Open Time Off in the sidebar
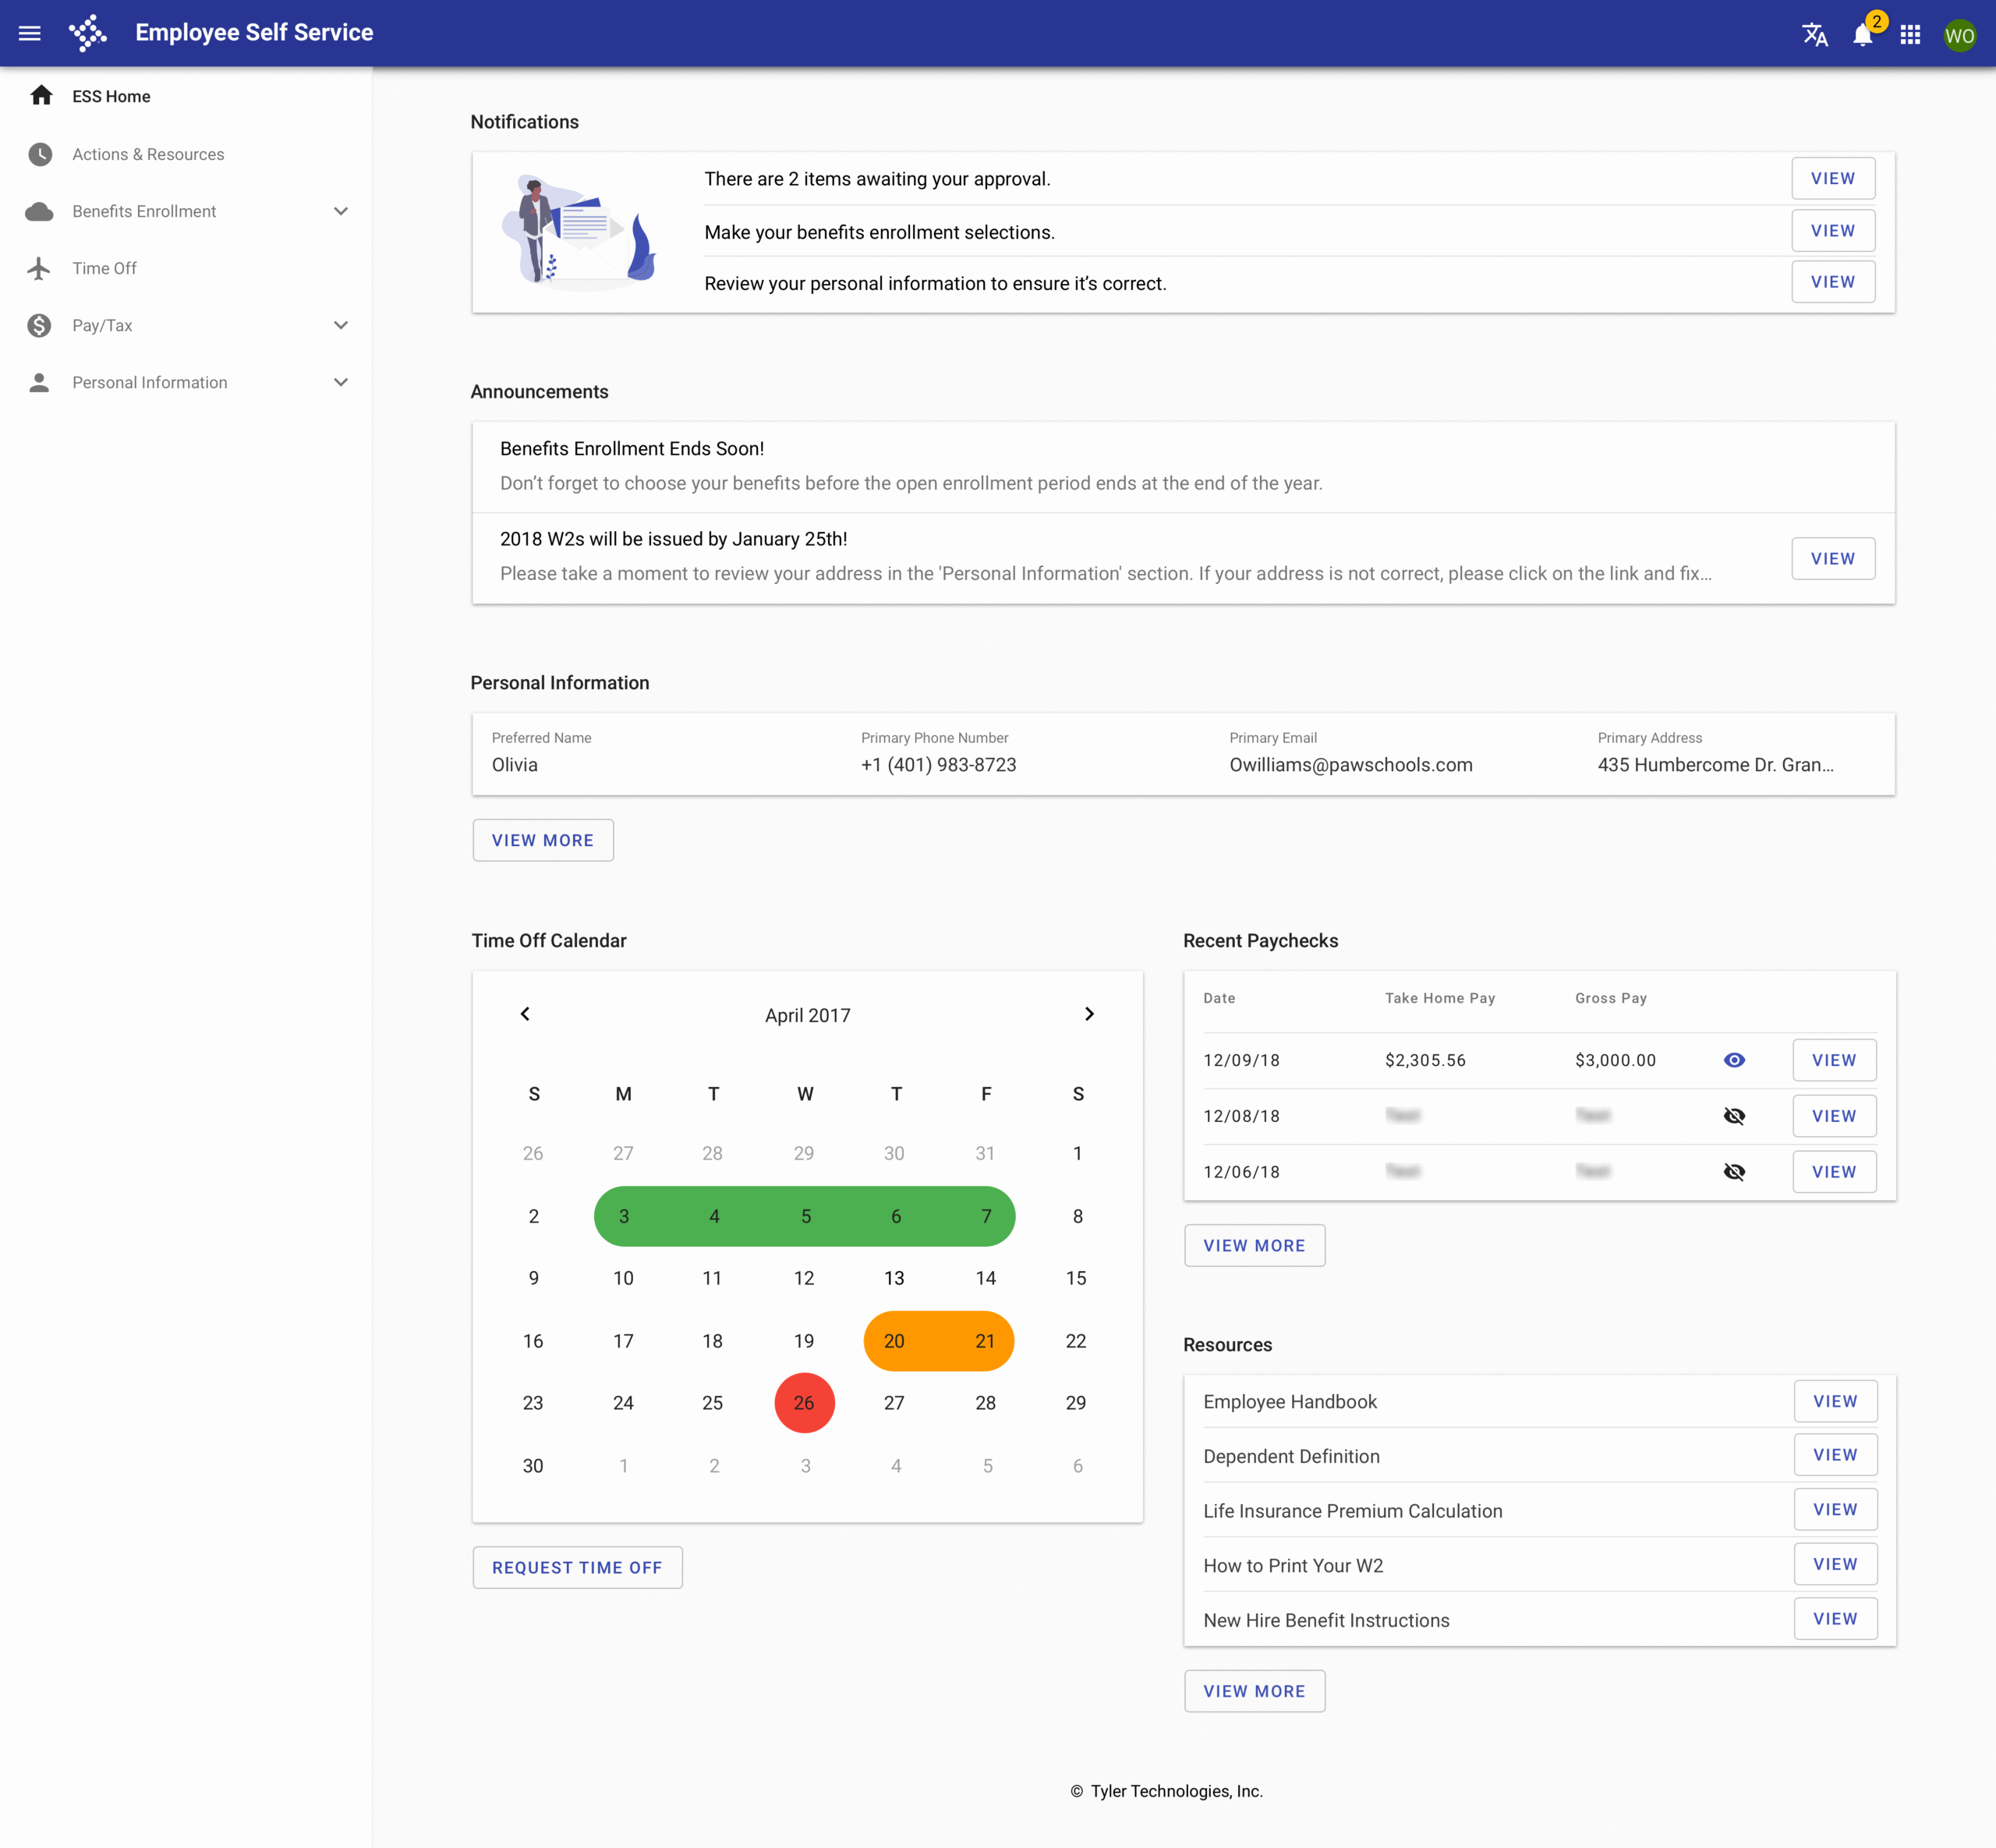This screenshot has height=1848, width=1996. (x=104, y=268)
